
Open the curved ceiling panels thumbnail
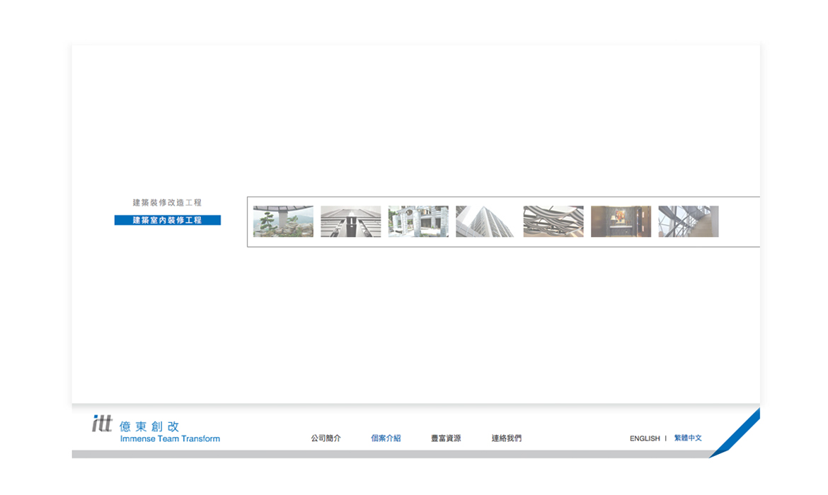pos(553,221)
